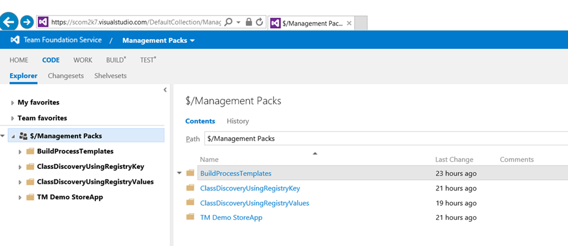Go back with the browser back arrow

pyautogui.click(x=9, y=22)
